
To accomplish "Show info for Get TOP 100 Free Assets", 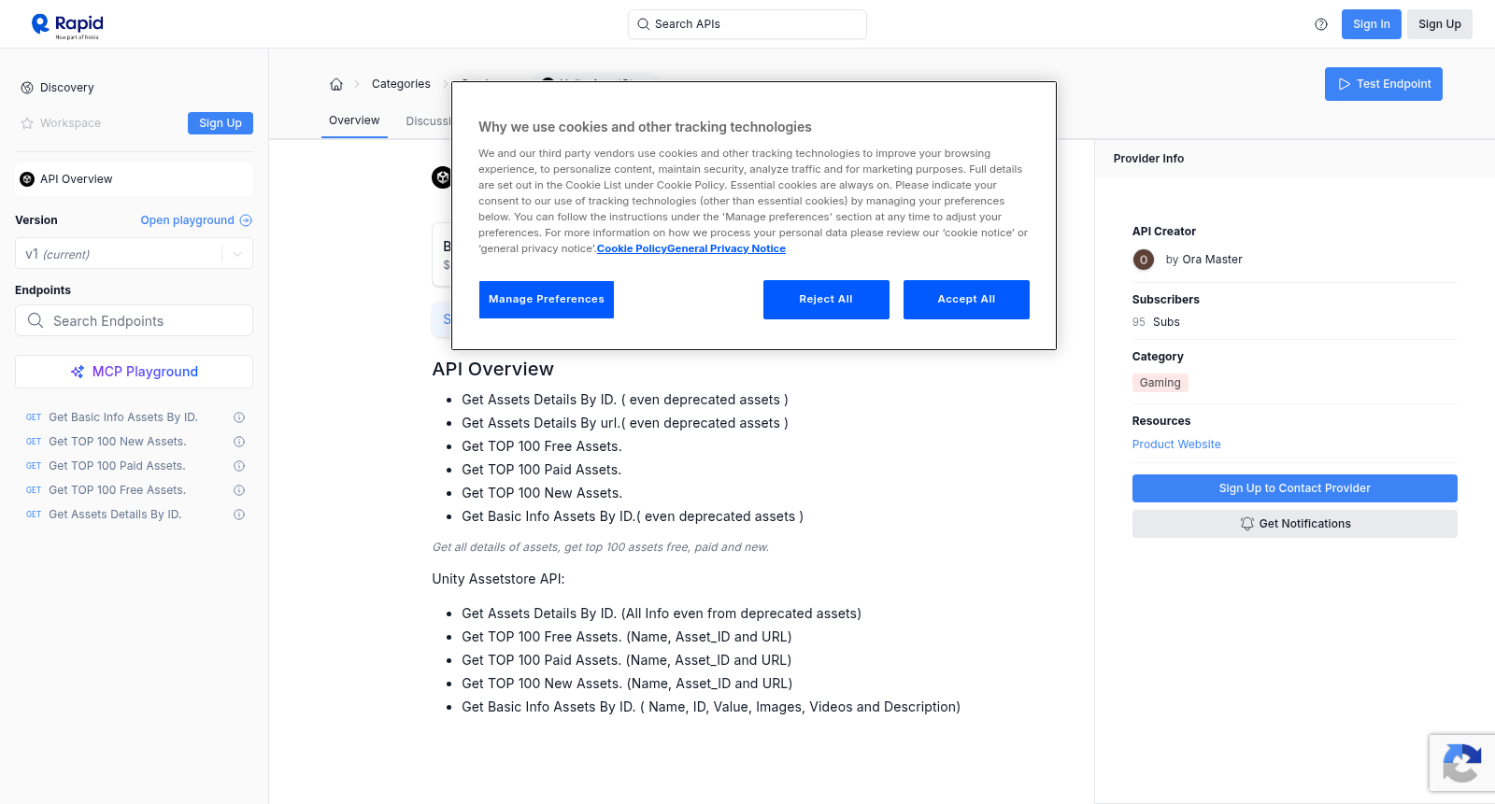I will click(x=239, y=490).
